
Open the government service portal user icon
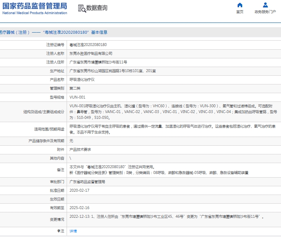265,5
